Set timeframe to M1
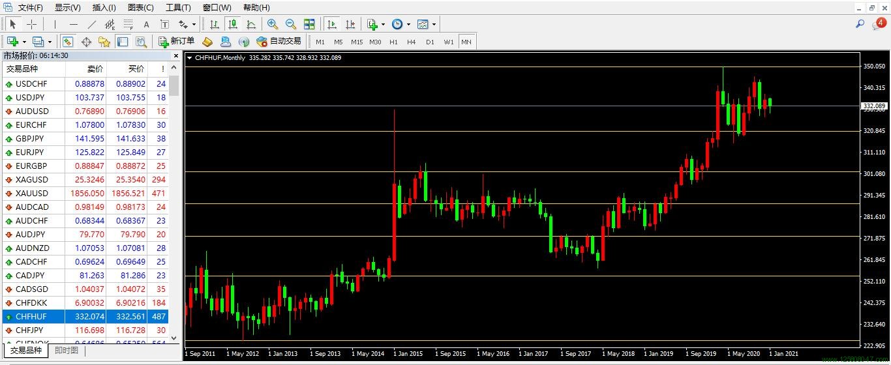Image resolution: width=891 pixels, height=365 pixels. tap(320, 42)
